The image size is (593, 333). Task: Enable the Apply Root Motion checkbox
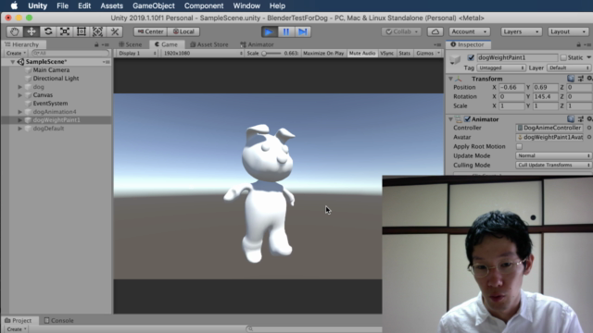click(519, 146)
